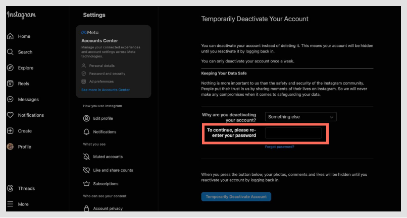Click the What you see label
The height and width of the screenshot is (218, 407).
pyautogui.click(x=94, y=144)
